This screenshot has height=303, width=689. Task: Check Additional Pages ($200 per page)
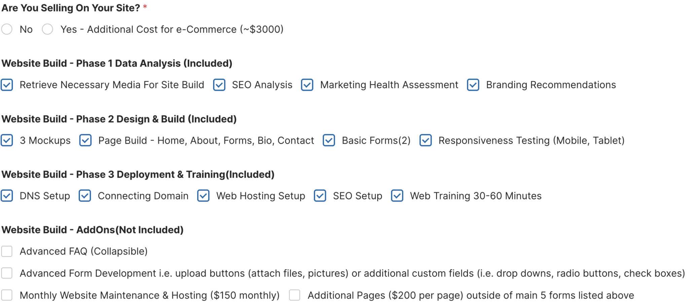[x=295, y=295]
